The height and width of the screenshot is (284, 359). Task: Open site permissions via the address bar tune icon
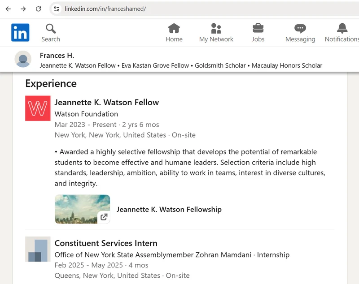click(57, 8)
